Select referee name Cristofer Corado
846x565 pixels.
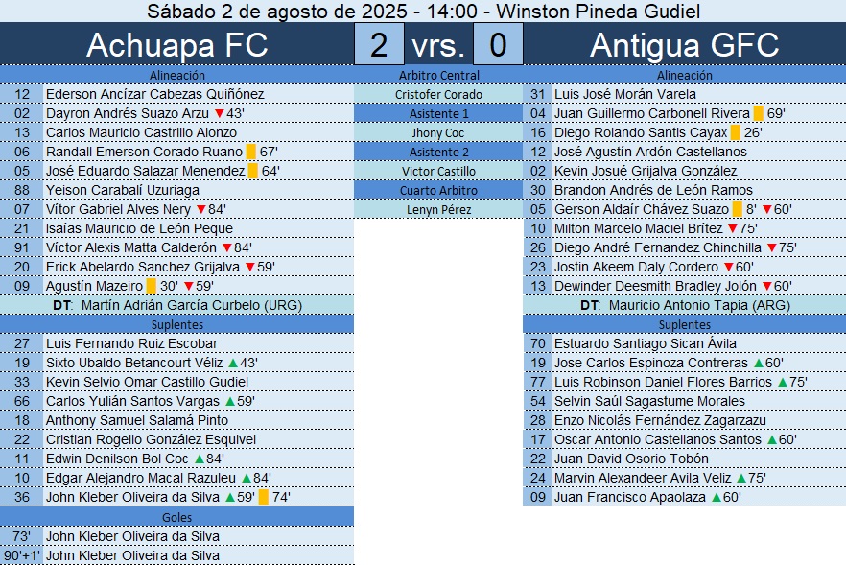click(x=438, y=94)
